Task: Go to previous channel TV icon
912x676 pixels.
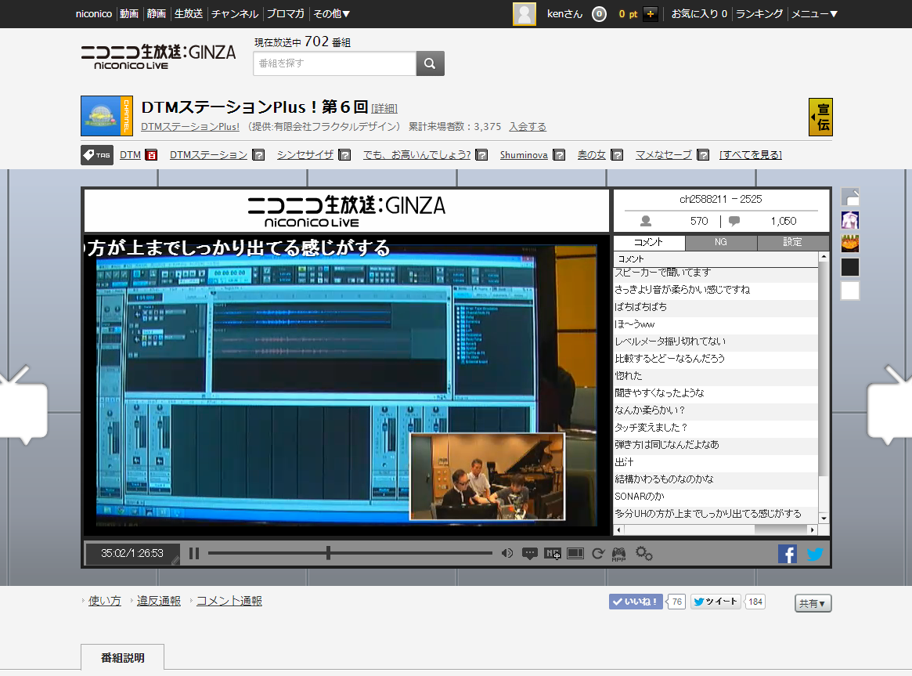Action: tap(22, 406)
